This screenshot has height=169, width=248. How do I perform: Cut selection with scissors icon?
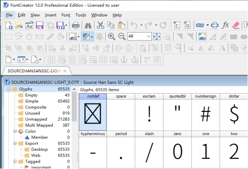pyautogui.click(x=100, y=25)
